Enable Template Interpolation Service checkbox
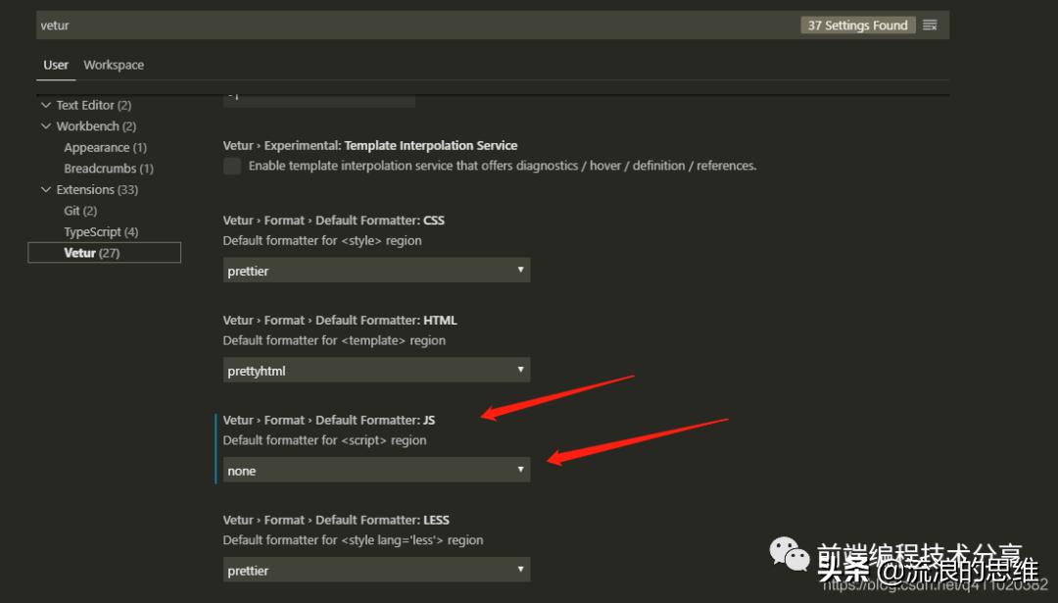The image size is (1058, 603). pyautogui.click(x=232, y=166)
